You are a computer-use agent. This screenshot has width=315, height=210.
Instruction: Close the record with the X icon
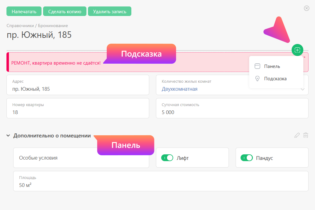[306, 8]
